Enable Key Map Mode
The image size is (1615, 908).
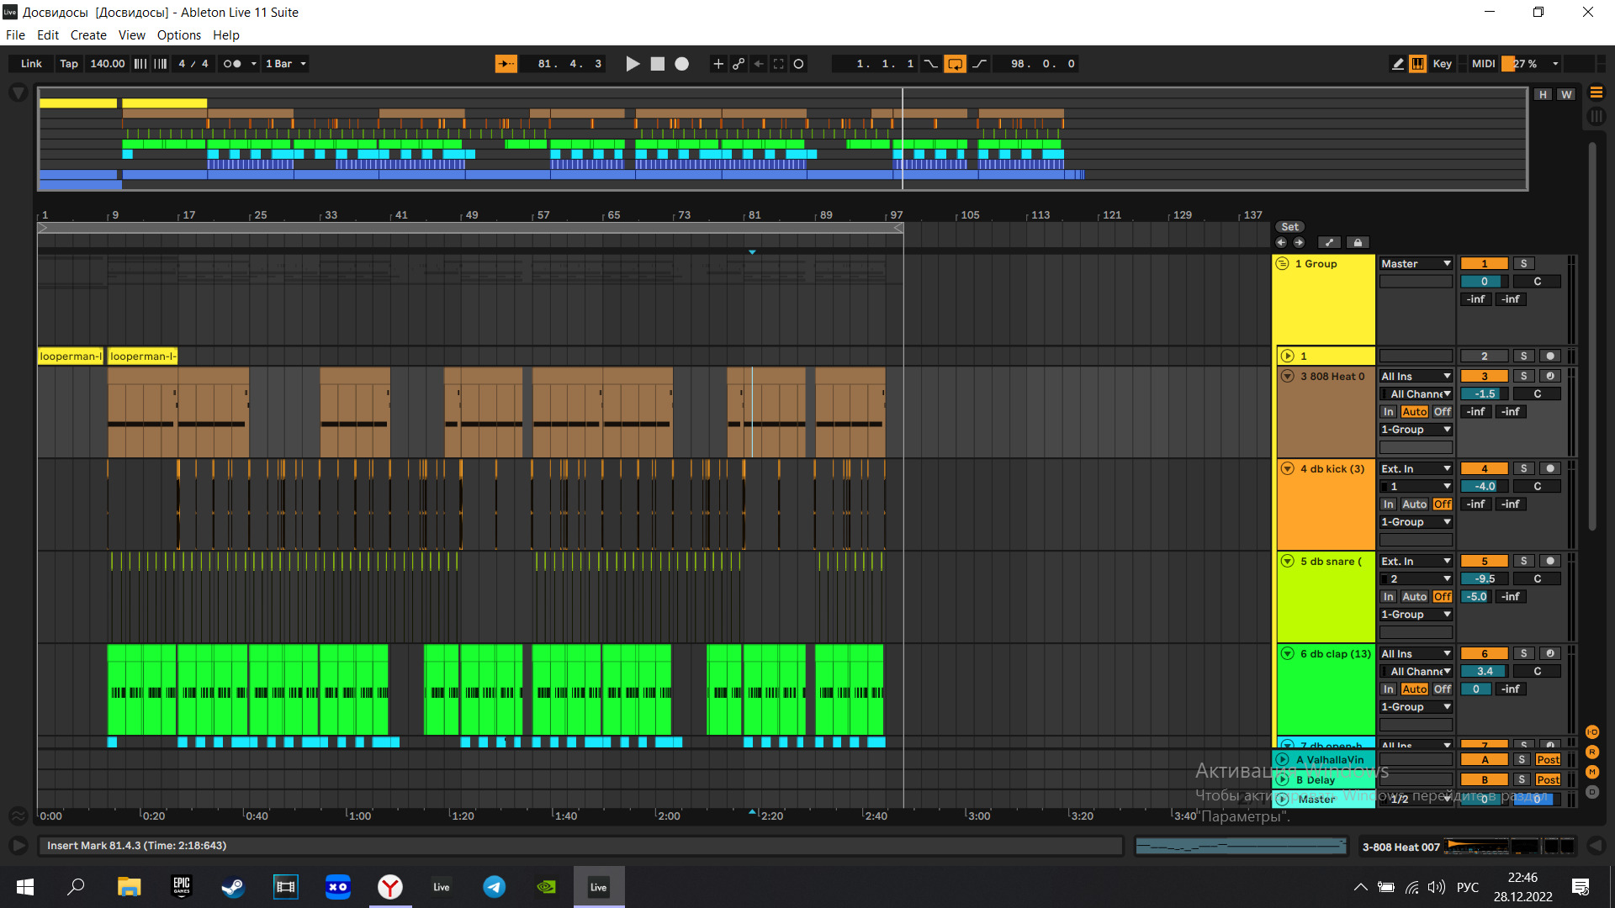point(1443,64)
